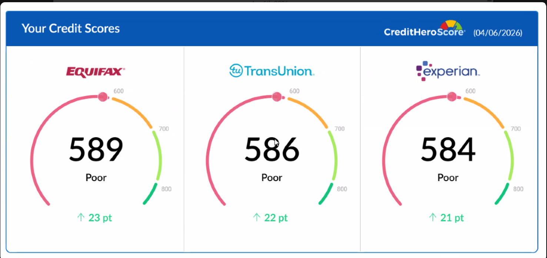Click the date (04/06/2026)

(x=498, y=33)
